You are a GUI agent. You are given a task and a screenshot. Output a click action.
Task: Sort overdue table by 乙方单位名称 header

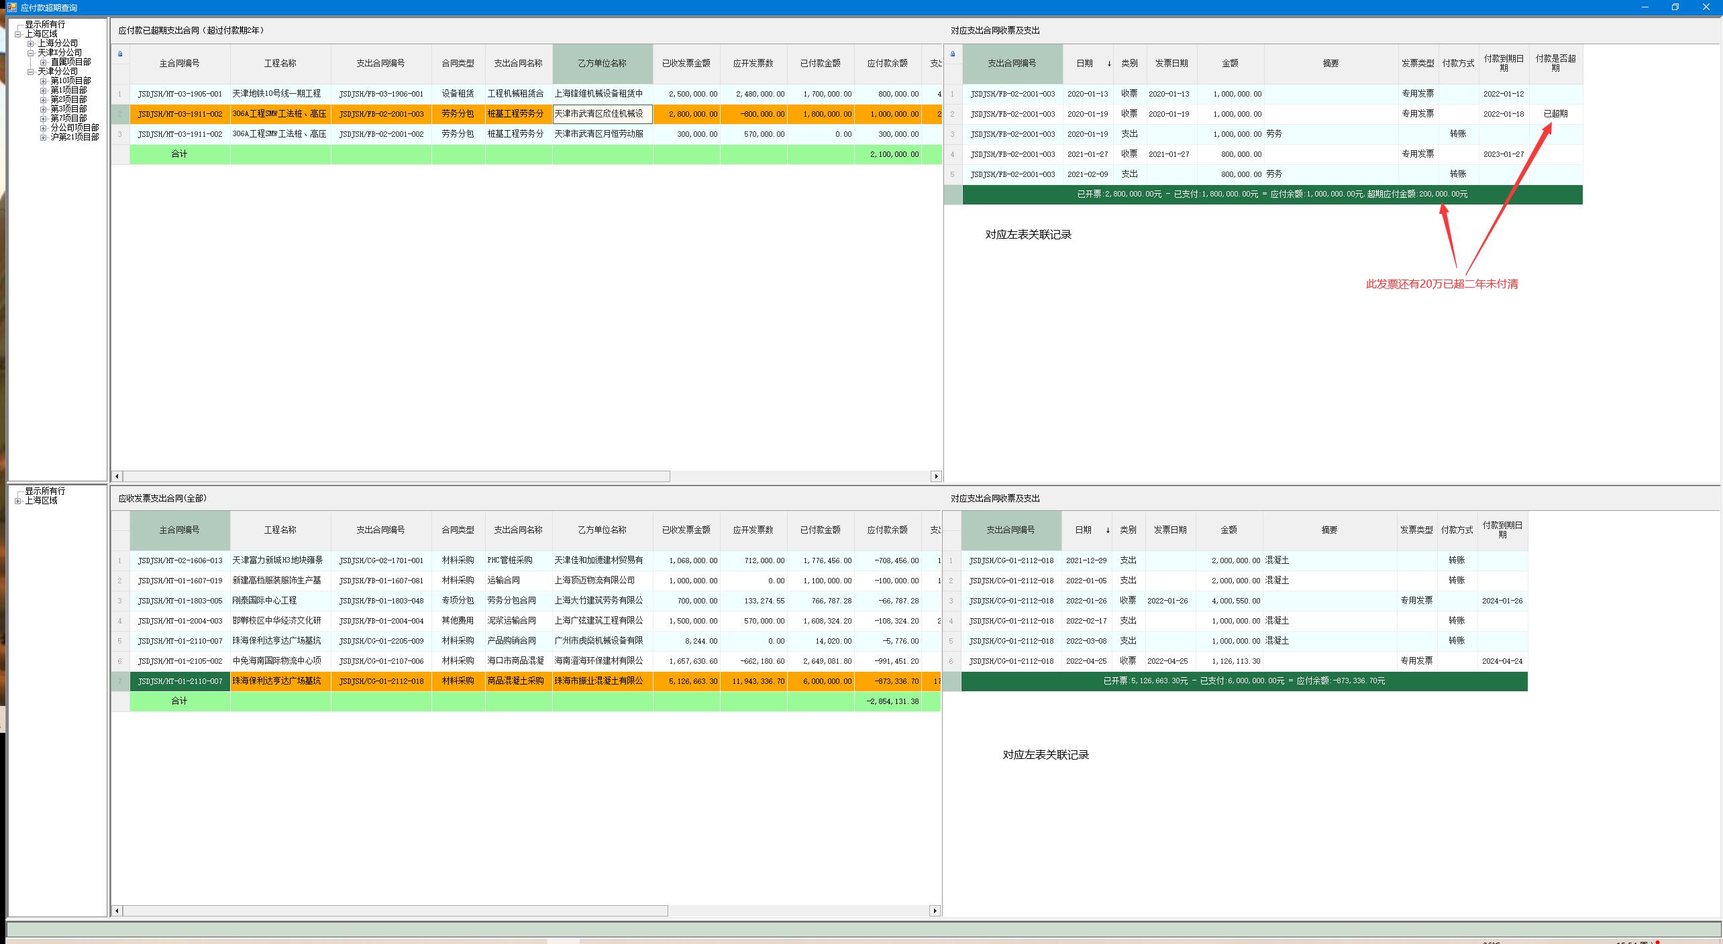(603, 64)
